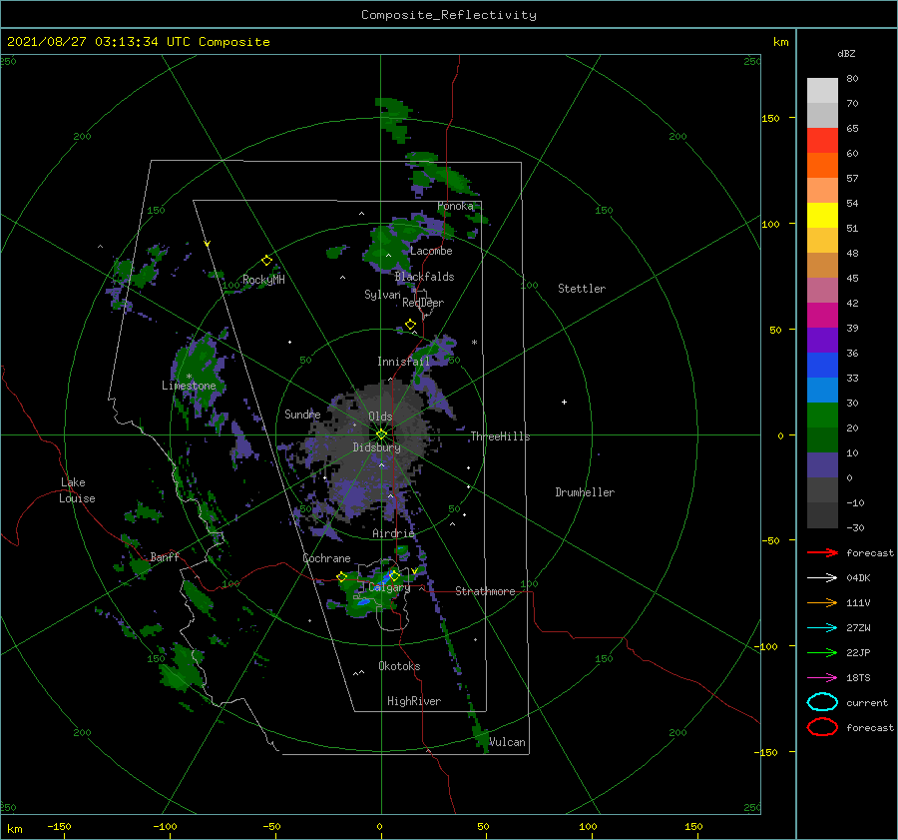Screen dimensions: 898x840
Task: Select the cyan current ellipse icon
Action: [x=822, y=702]
